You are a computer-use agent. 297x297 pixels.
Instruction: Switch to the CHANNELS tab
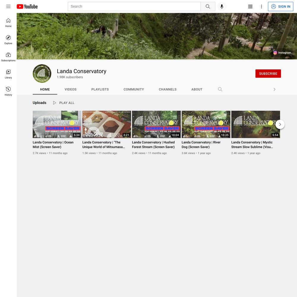click(x=168, y=89)
